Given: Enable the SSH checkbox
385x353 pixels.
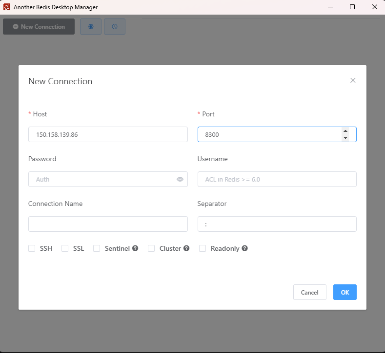Looking at the screenshot, I should tap(32, 248).
